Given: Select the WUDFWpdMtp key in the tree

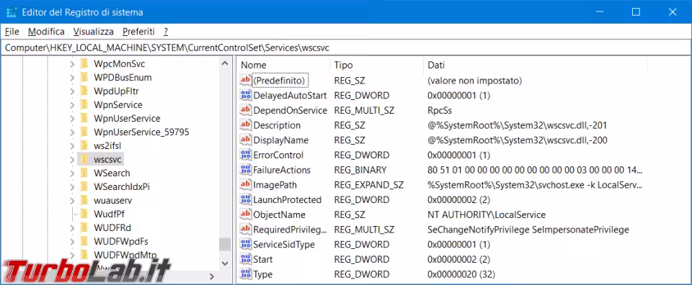Looking at the screenshot, I should 125,255.
